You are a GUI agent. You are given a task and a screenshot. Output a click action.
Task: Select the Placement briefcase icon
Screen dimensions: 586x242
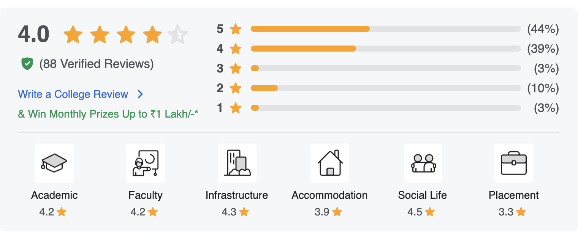pos(514,163)
